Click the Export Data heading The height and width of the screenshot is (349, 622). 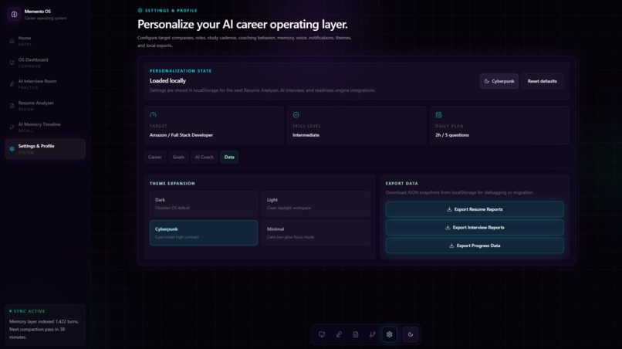pyautogui.click(x=402, y=184)
